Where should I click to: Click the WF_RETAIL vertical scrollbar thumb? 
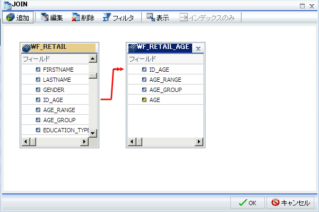93,75
